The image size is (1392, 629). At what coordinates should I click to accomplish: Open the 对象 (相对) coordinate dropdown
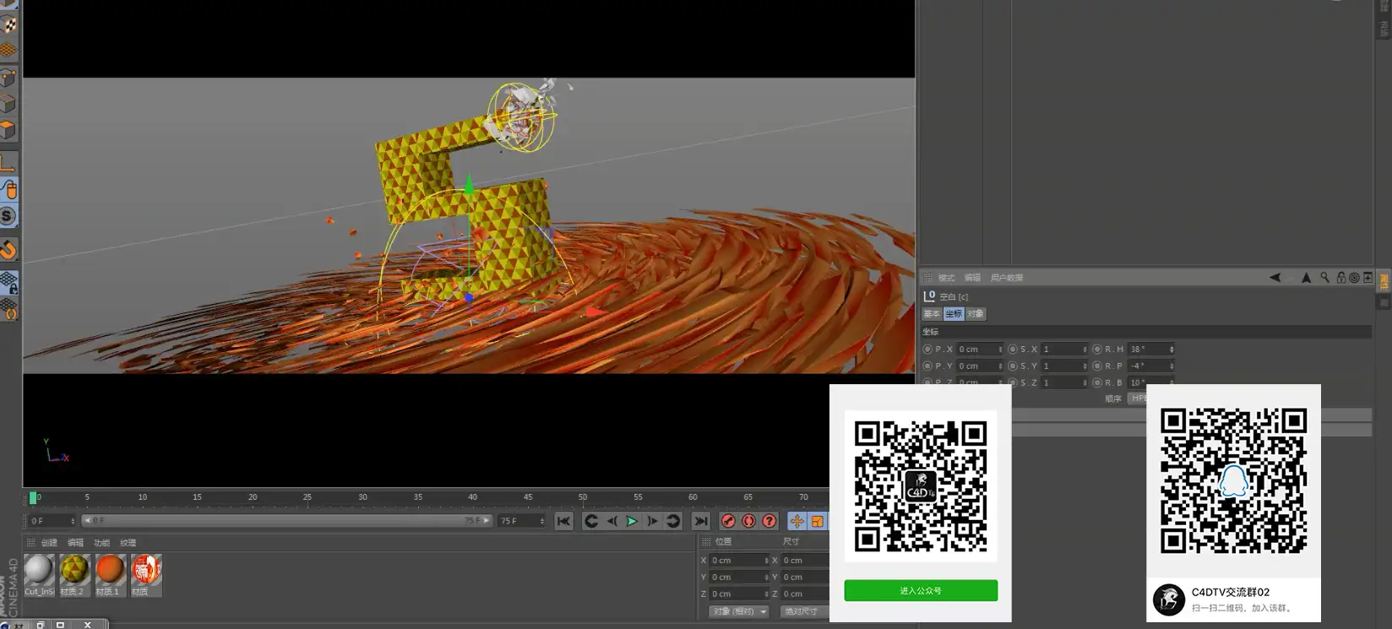coord(739,611)
